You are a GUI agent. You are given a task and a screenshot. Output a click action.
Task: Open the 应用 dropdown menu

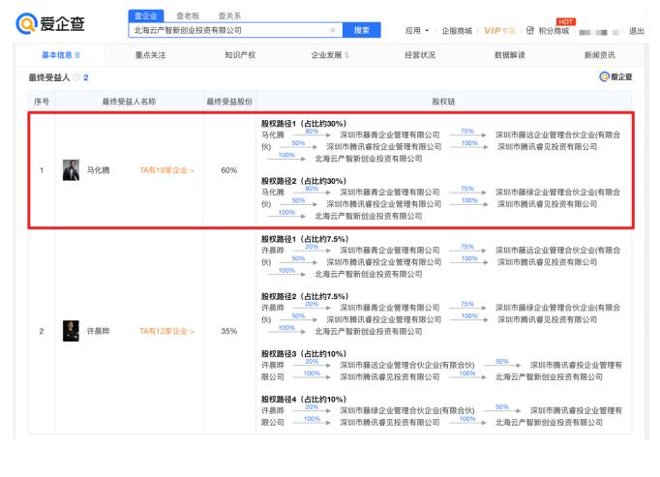(418, 31)
